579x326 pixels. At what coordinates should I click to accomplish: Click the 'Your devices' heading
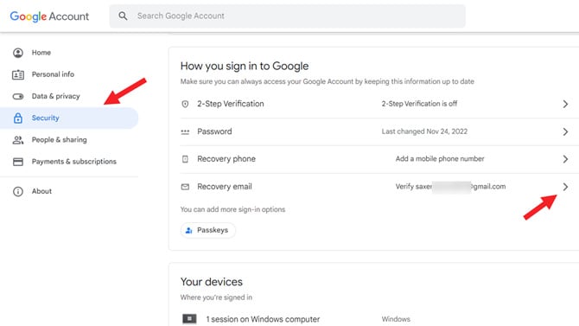[x=212, y=282]
